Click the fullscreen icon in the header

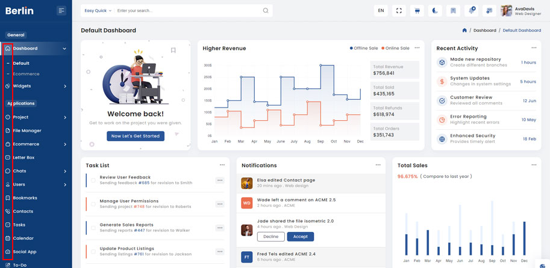pyautogui.click(x=399, y=11)
